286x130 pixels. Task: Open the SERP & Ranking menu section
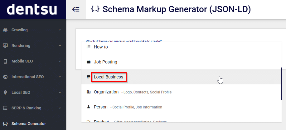click(33, 108)
